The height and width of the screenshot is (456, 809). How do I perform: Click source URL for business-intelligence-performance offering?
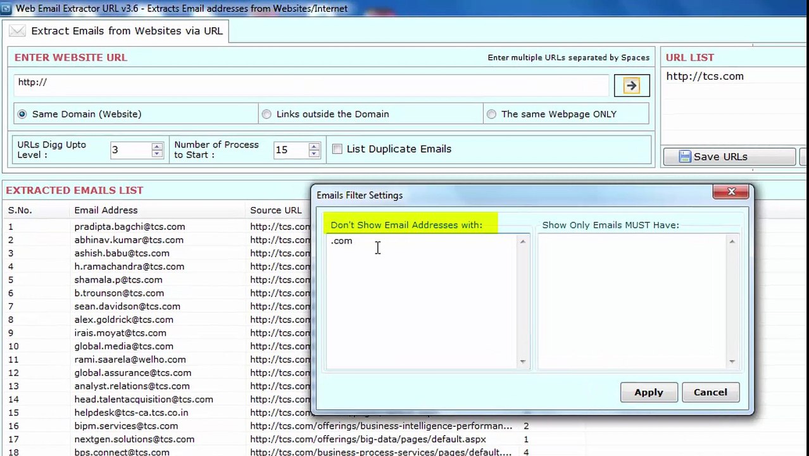(x=381, y=426)
